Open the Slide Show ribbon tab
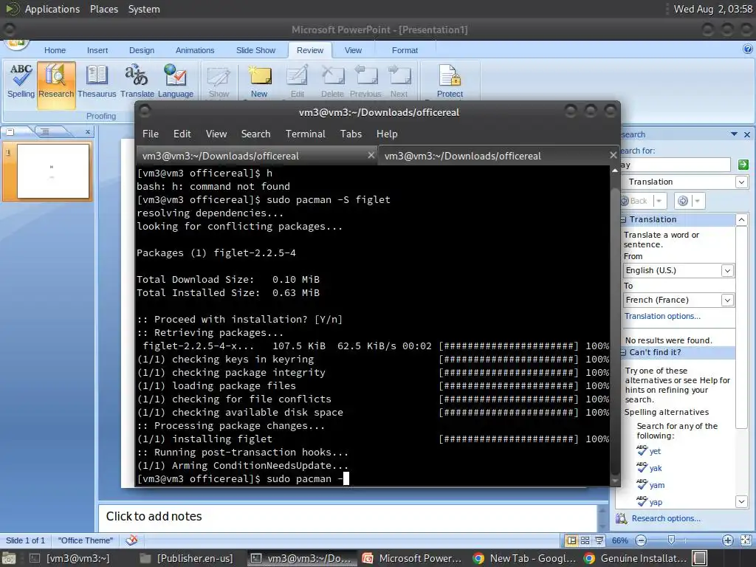Image resolution: width=756 pixels, height=567 pixels. pos(255,50)
